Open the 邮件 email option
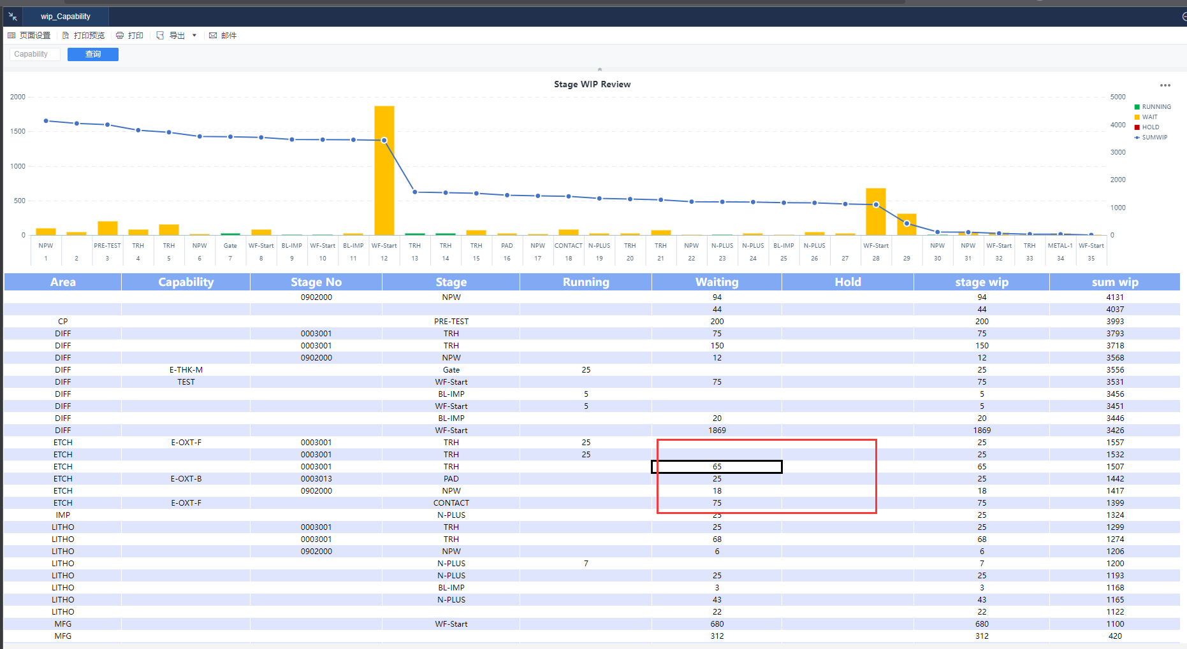The height and width of the screenshot is (649, 1187). pos(228,36)
